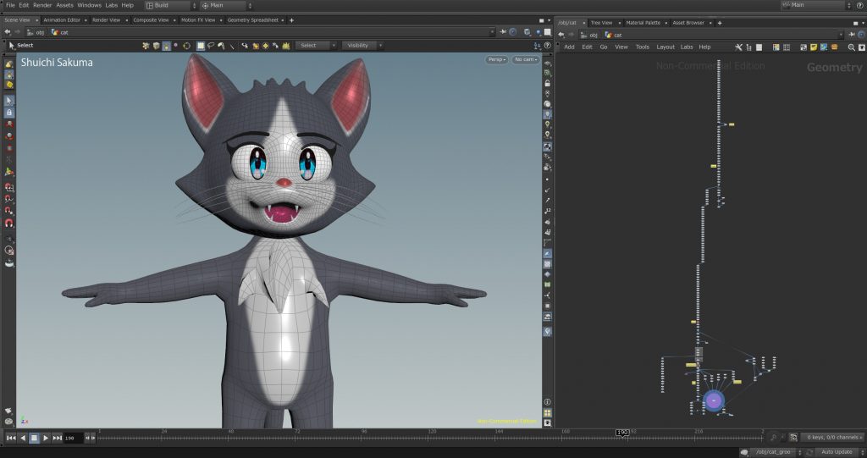The image size is (867, 458).
Task: Click the network editor wrench tools icon
Action: tap(738, 47)
